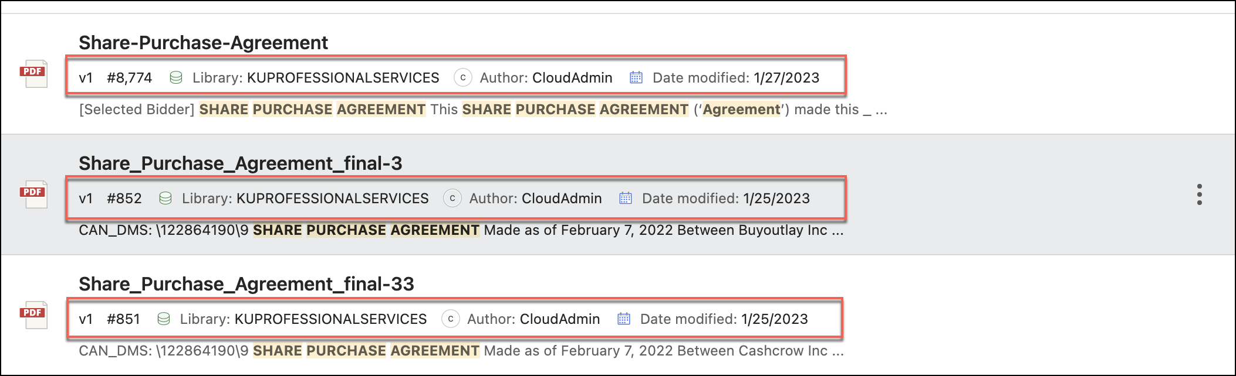
Task: Click PDF icon for Share_Purchase_Agreement_final-33
Action: 33,315
